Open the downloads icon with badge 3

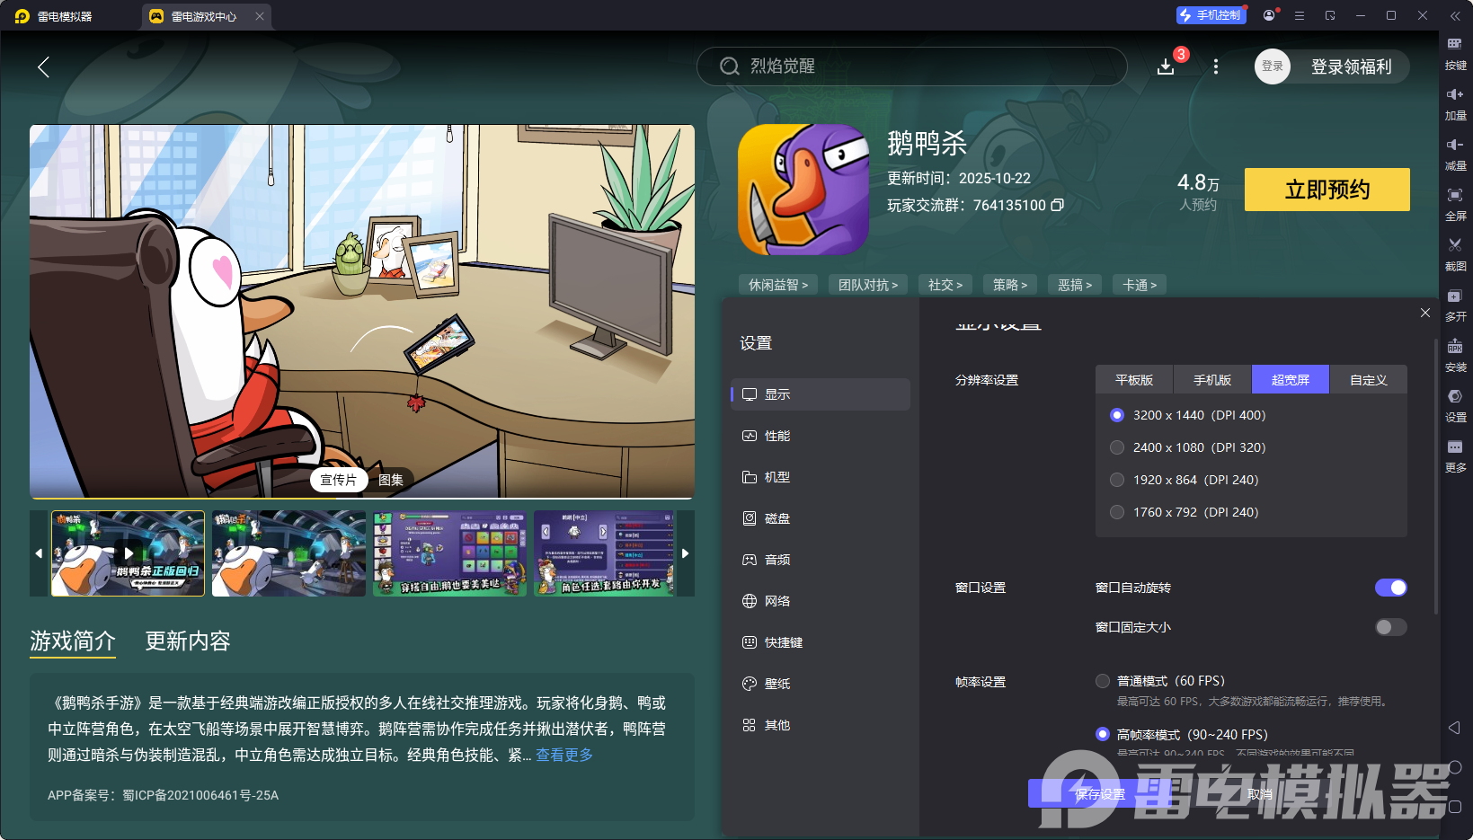(x=1166, y=66)
